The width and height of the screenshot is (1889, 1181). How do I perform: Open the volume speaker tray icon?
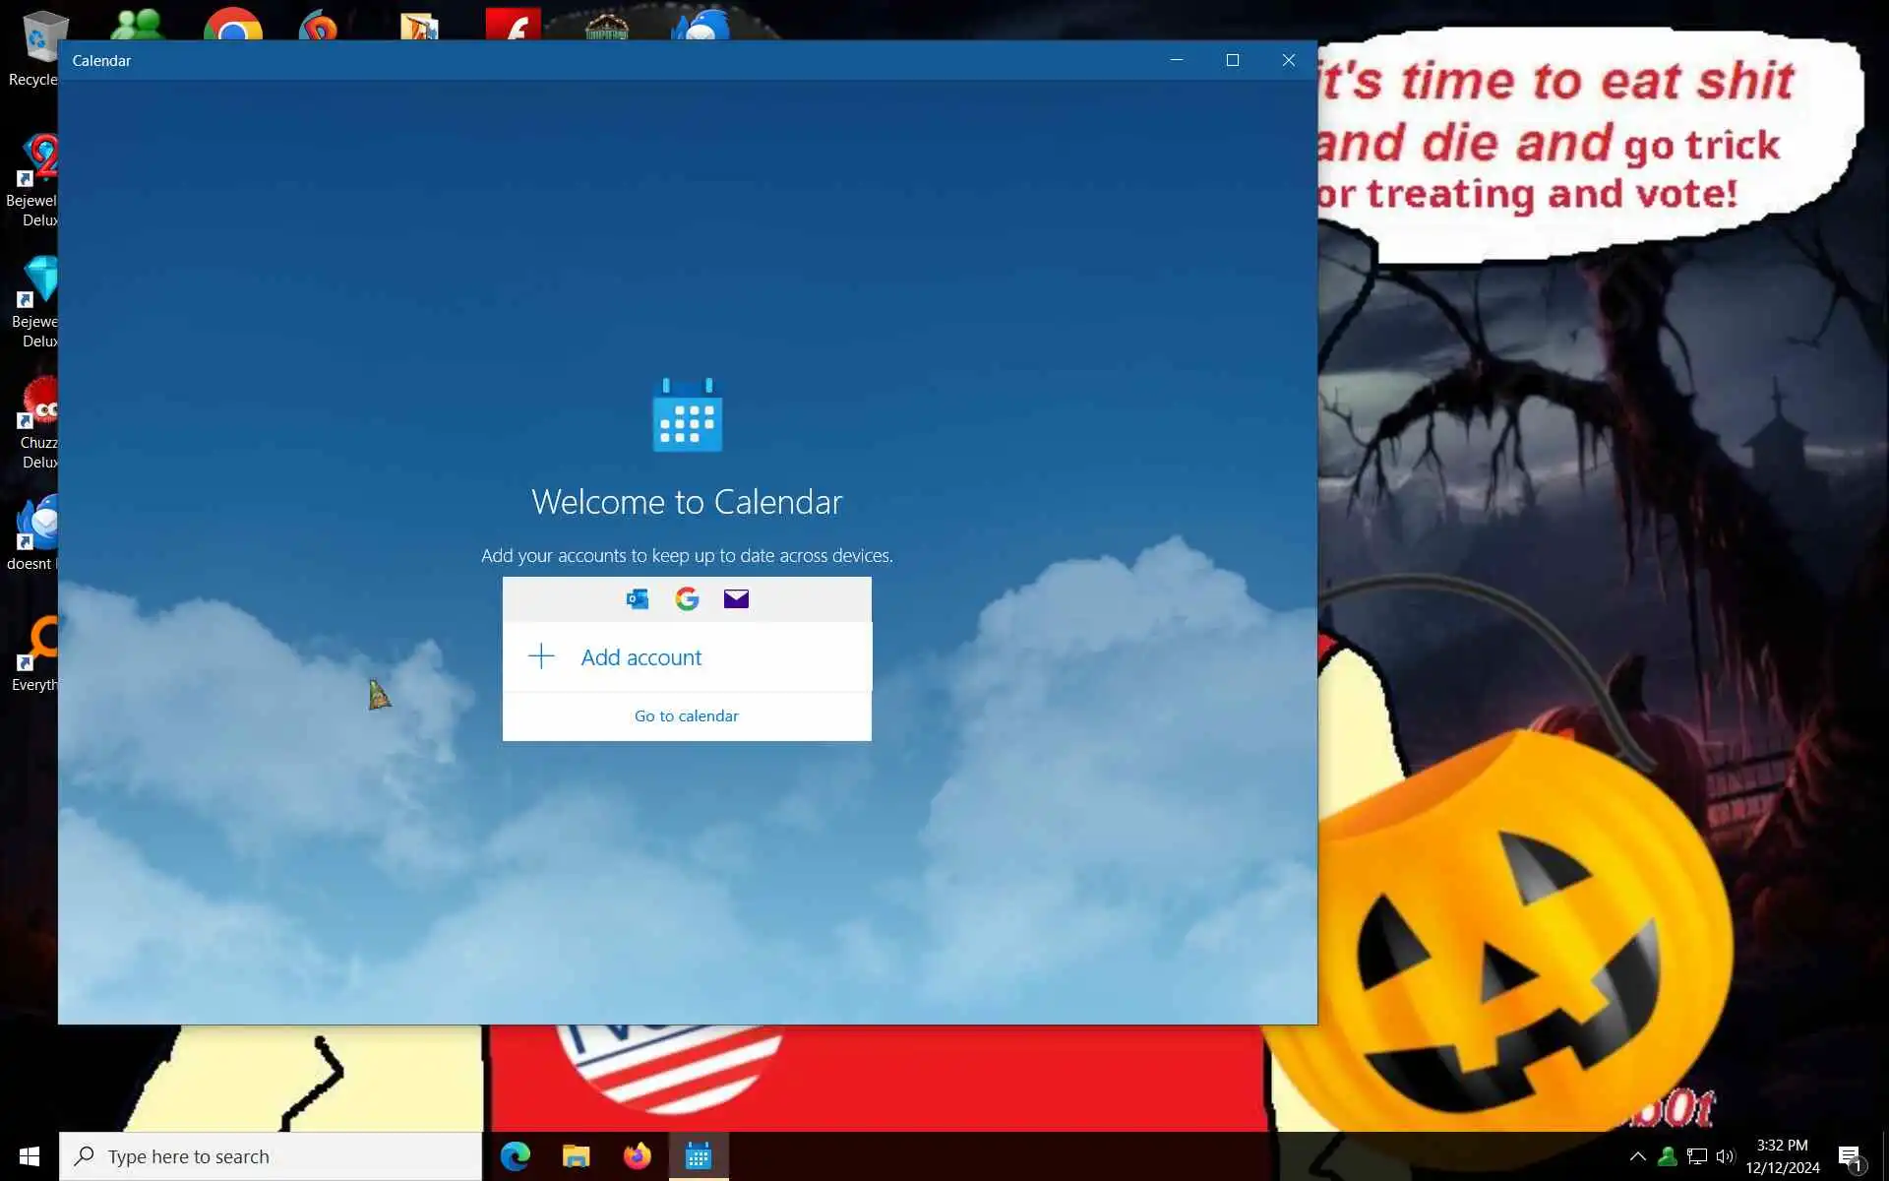point(1725,1156)
